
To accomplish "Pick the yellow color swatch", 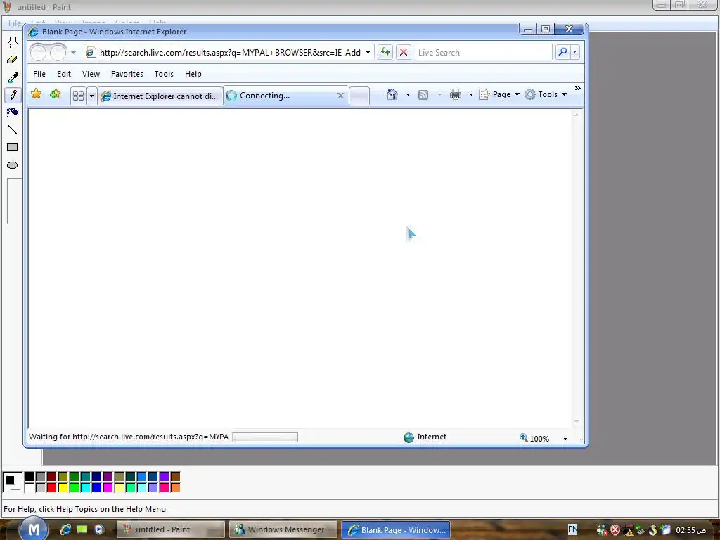I will click(x=63, y=488).
